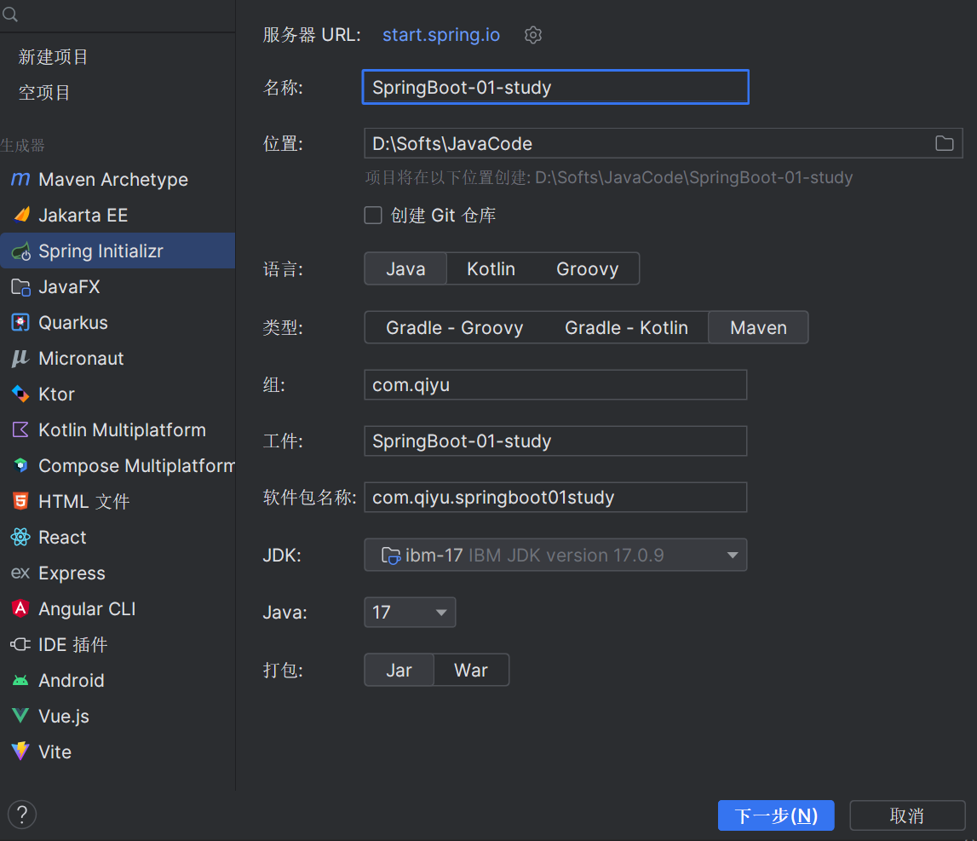Switch language to Kotlin

(x=491, y=268)
